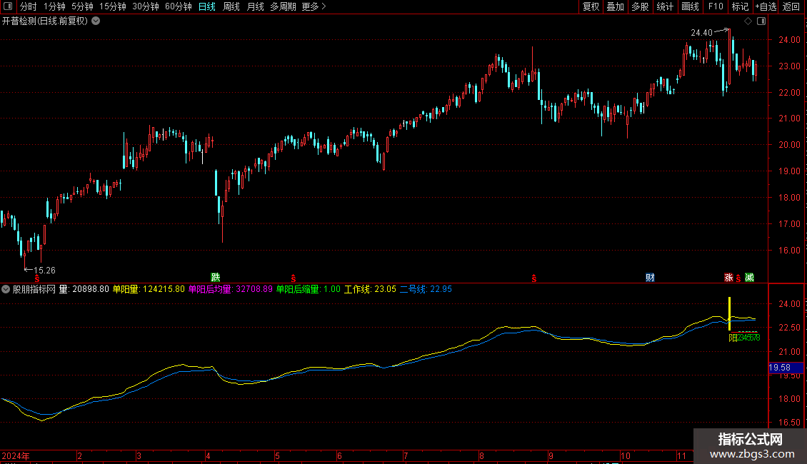The image size is (807, 464).
Task: Select the 15分钟 period
Action: tap(113, 6)
